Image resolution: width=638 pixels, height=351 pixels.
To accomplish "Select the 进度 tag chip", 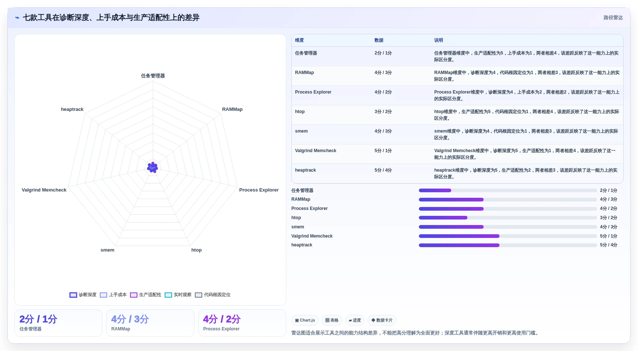I will point(355,320).
